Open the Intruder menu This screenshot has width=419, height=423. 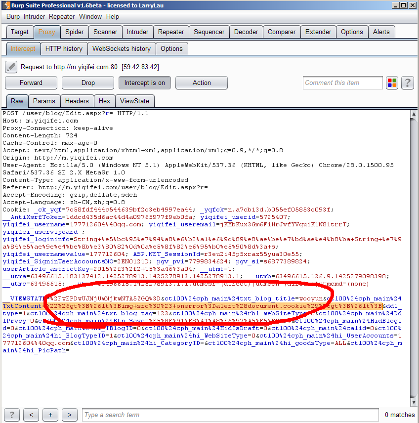click(x=34, y=17)
